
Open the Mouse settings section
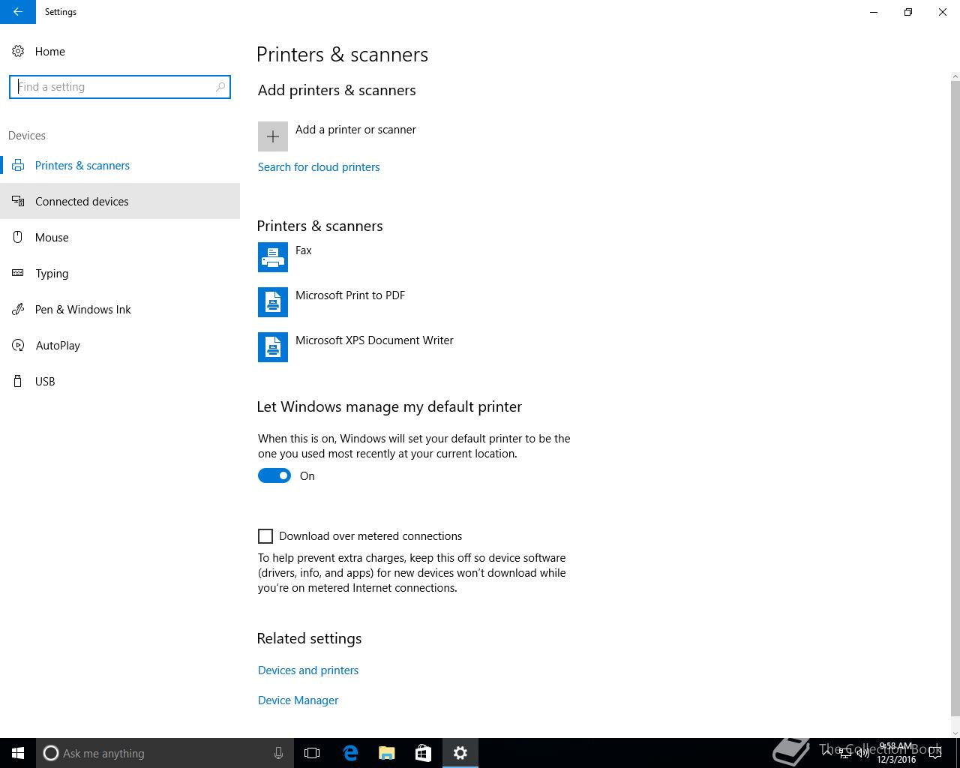tap(120, 238)
